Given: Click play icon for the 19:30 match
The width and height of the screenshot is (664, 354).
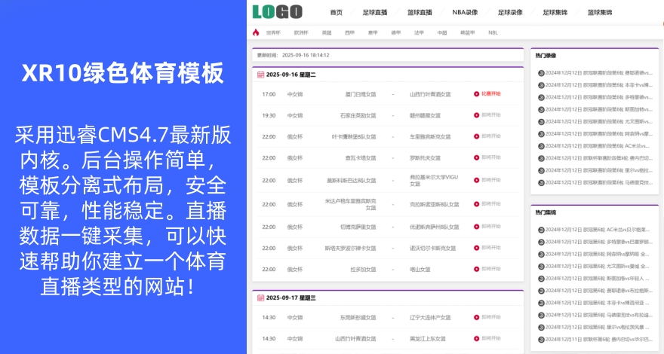Looking at the screenshot, I should [476, 115].
